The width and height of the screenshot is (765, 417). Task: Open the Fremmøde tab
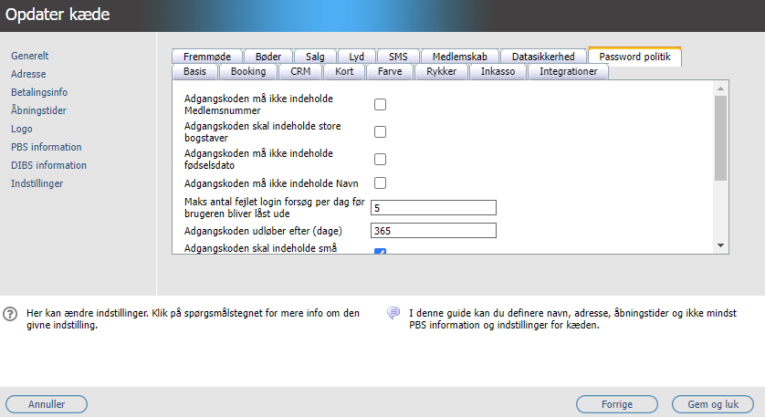[x=207, y=57]
